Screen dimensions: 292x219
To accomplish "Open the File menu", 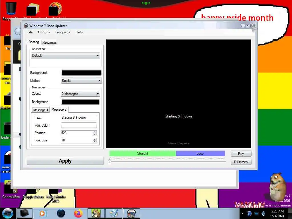I will [30, 32].
